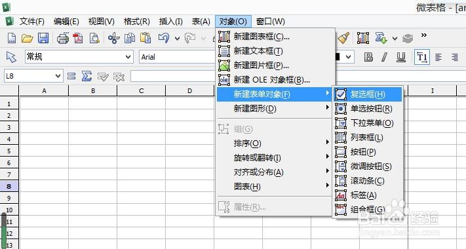466x249 pixels.
Task: Click the cancel entry X icon
Action: 119,77
